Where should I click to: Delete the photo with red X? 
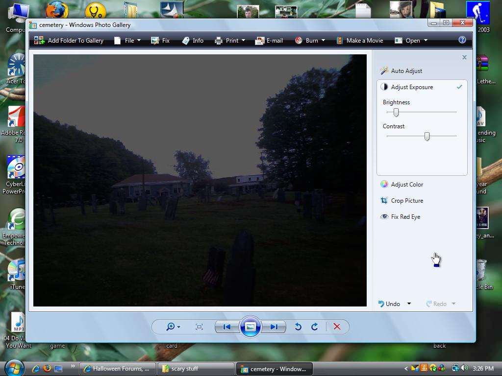(337, 327)
